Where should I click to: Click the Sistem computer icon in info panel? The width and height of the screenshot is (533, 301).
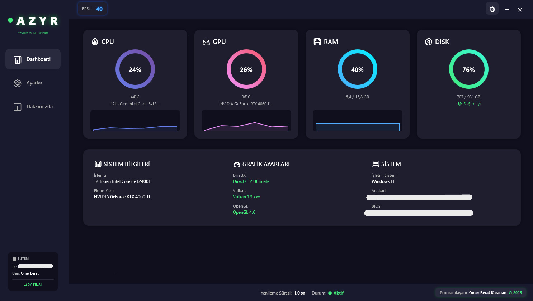tap(376, 164)
